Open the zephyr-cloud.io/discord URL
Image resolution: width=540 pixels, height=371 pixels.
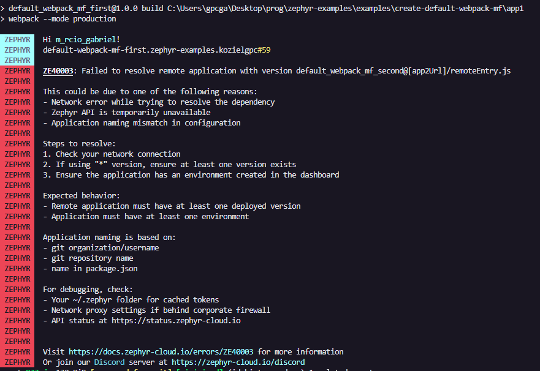pyautogui.click(x=238, y=362)
